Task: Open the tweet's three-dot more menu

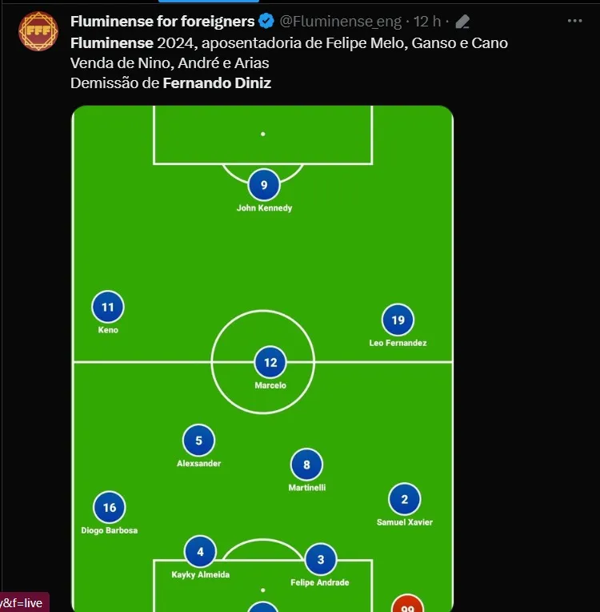Action: pyautogui.click(x=574, y=21)
